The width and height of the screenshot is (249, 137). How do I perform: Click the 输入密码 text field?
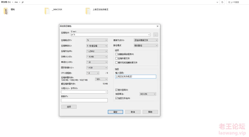(x=136, y=76)
